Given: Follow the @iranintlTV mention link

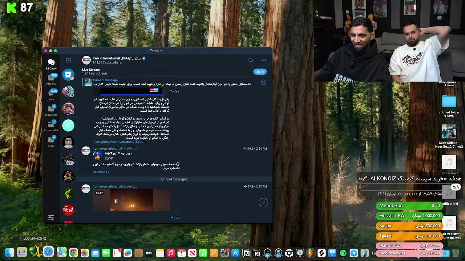Looking at the screenshot, I should pos(101,172).
